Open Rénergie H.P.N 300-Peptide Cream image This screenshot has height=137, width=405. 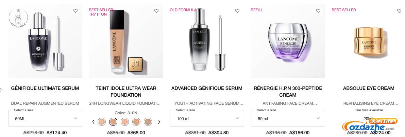point(288,41)
